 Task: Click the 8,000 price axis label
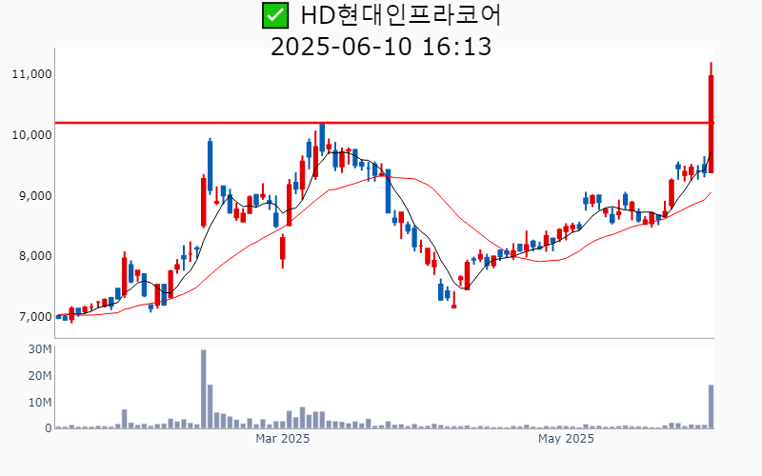point(35,256)
